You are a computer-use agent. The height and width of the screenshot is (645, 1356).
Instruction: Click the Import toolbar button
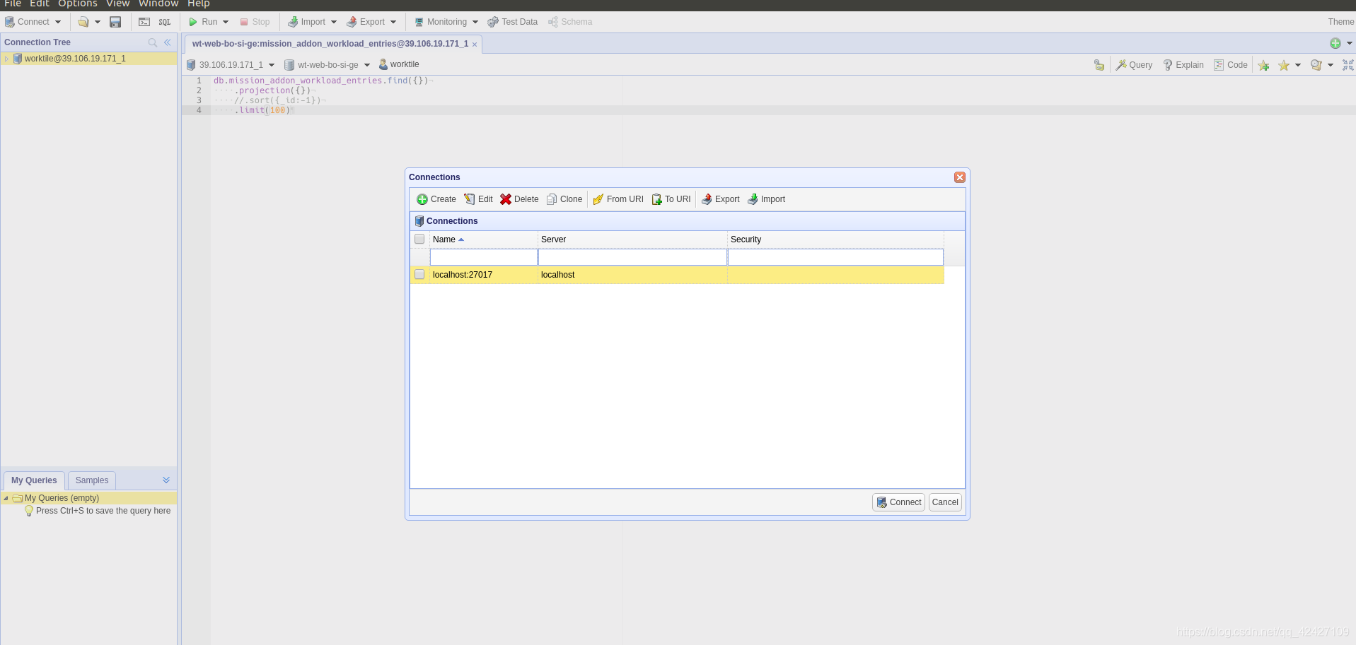(x=306, y=22)
